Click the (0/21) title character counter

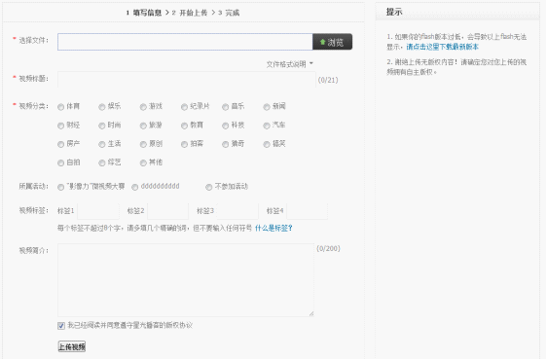pos(328,80)
